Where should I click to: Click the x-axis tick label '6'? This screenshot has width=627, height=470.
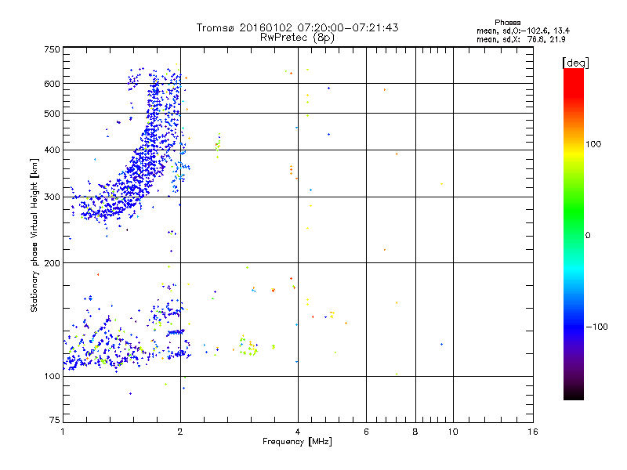(366, 432)
